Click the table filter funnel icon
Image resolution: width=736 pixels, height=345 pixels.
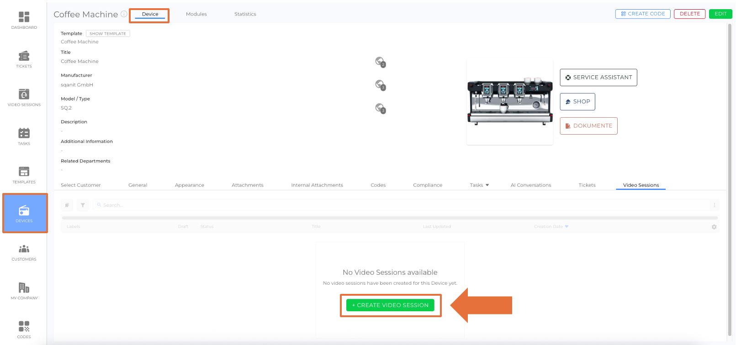coord(83,205)
